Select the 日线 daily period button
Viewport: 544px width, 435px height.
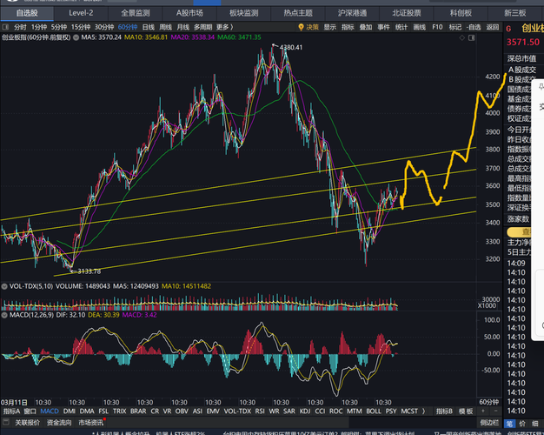tap(148, 27)
